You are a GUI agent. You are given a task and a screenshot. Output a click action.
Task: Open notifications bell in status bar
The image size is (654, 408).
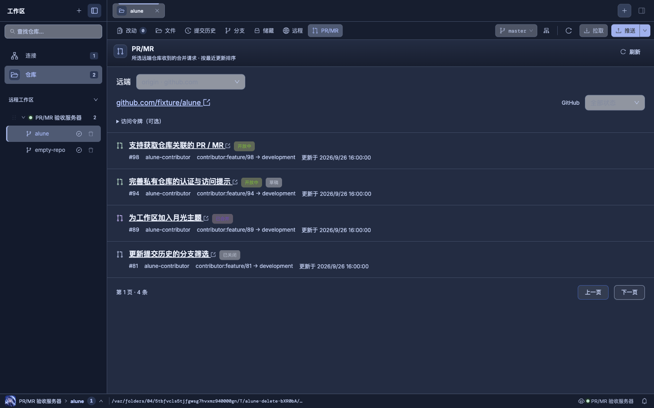644,401
